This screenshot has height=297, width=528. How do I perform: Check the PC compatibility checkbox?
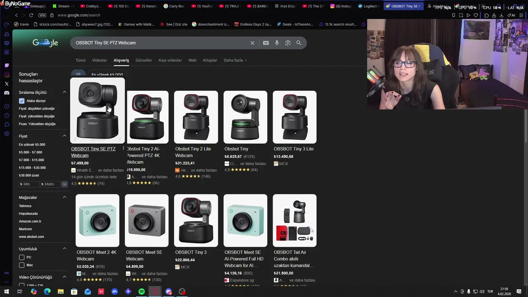click(x=22, y=257)
